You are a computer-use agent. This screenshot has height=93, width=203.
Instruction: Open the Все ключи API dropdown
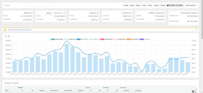[191, 5]
